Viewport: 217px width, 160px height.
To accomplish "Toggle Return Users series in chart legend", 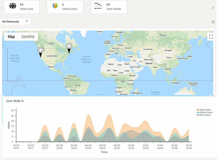I will [x=205, y=112].
